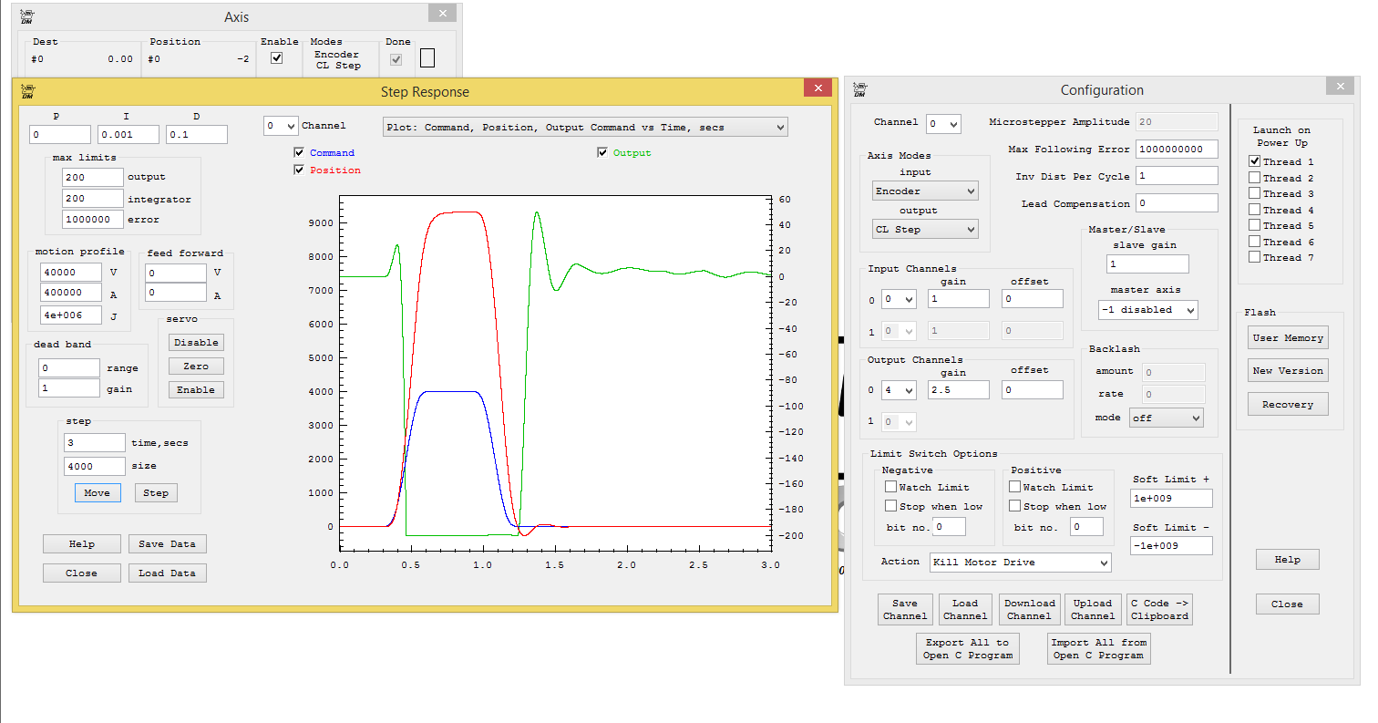Click Save Data button
The height and width of the screenshot is (723, 1378).
point(167,544)
